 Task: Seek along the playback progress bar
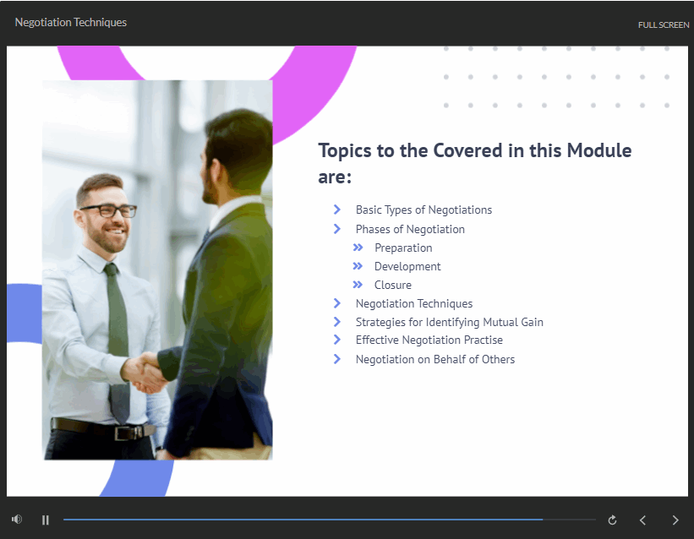(330, 520)
